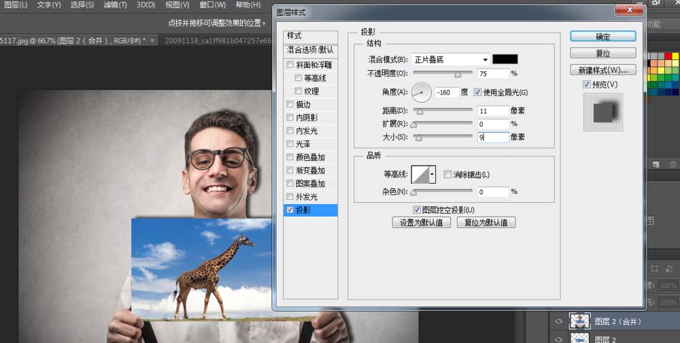680x343 pixels.
Task: Click the 新建样式(W)... button
Action: pyautogui.click(x=602, y=69)
